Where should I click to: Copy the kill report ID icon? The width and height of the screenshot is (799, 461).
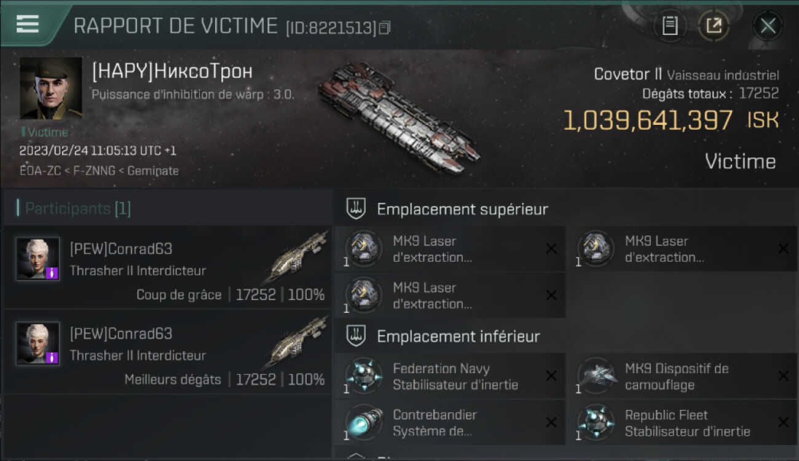tap(385, 28)
